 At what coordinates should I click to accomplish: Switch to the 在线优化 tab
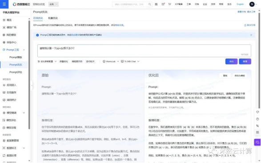pyautogui.click(x=38, y=18)
